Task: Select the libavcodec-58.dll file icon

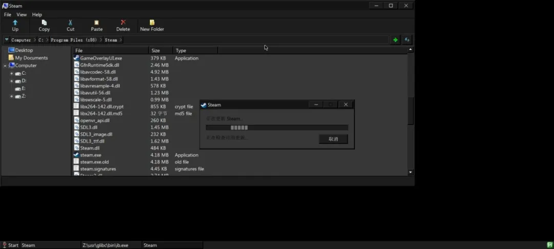Action: [x=76, y=72]
